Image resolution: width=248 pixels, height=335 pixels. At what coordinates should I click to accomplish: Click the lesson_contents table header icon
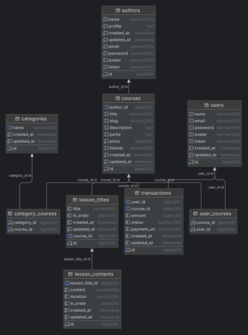coord(70,274)
